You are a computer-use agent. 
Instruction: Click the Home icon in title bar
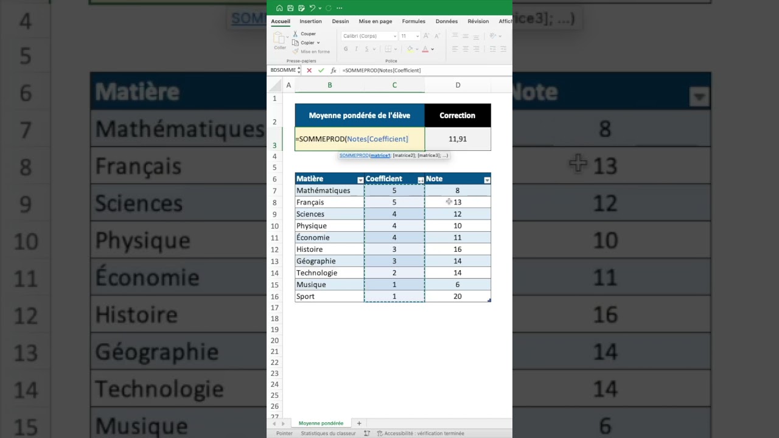pos(279,8)
